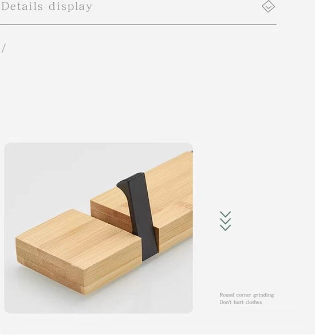The image size is (315, 335).
Task: Select the "Details display" heading text
Action: coord(46,6)
